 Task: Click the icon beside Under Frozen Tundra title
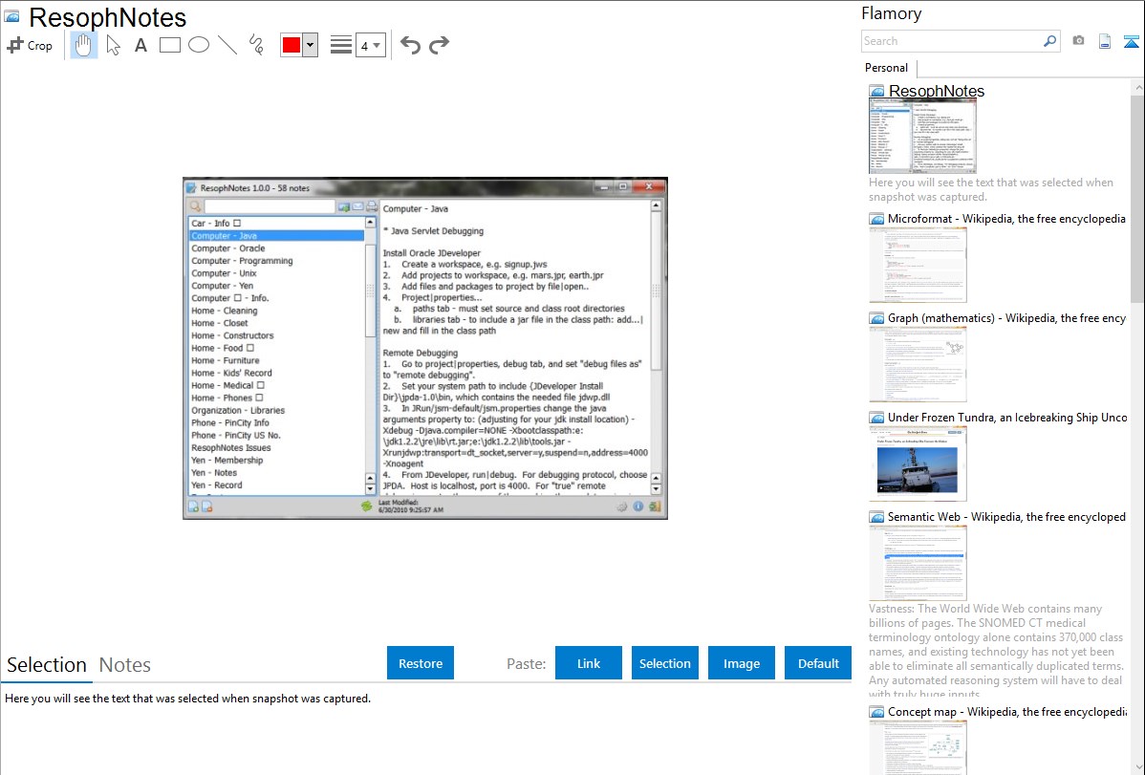click(x=876, y=418)
